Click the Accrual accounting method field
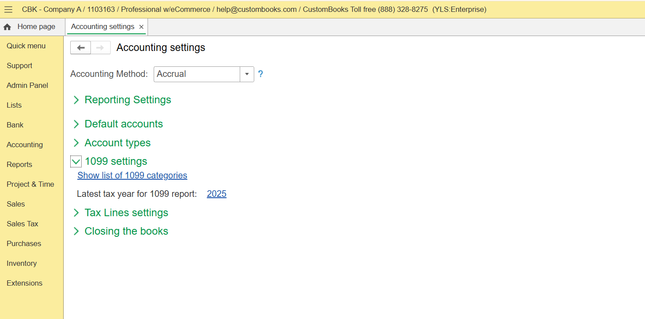The height and width of the screenshot is (319, 645). [196, 74]
